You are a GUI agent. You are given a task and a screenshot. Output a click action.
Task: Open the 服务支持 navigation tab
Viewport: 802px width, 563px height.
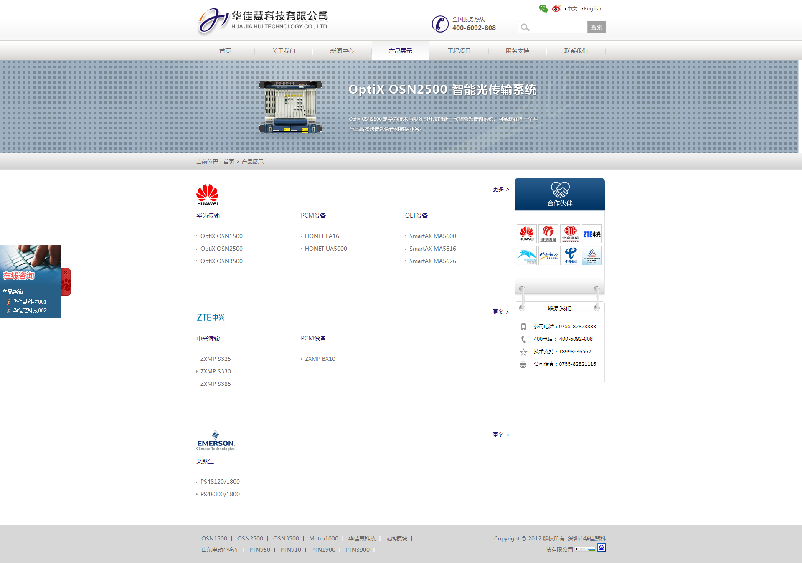coord(518,51)
